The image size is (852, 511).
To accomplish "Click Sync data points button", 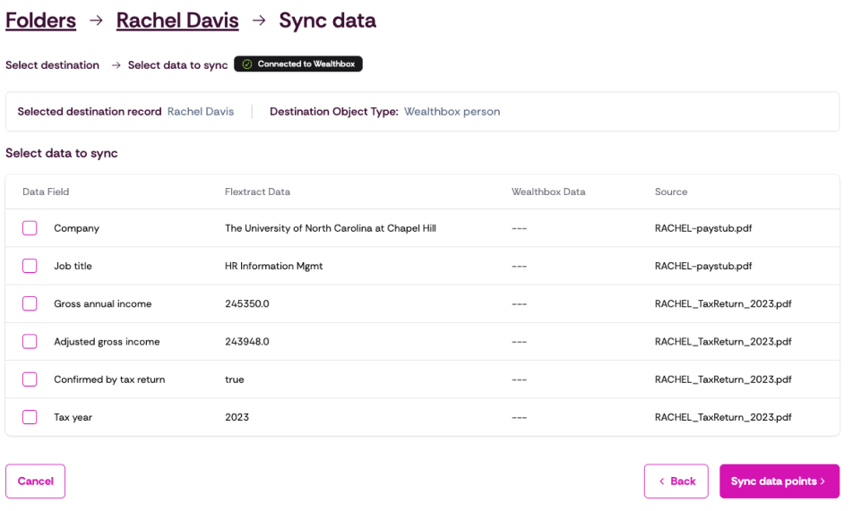I will point(779,481).
